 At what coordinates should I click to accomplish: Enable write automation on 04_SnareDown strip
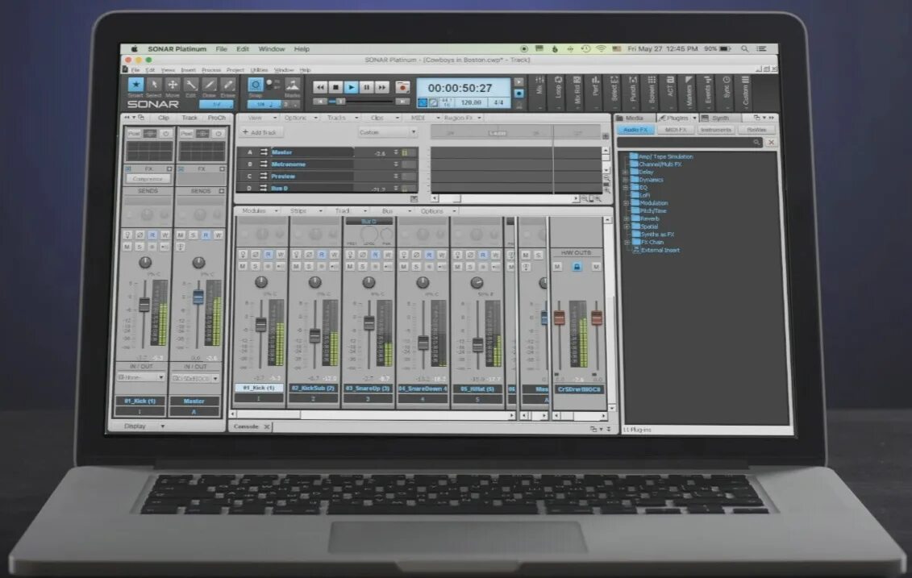tap(441, 255)
